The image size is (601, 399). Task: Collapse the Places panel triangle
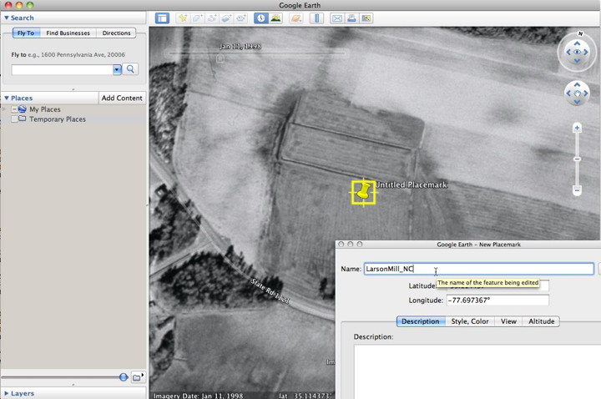coord(7,98)
